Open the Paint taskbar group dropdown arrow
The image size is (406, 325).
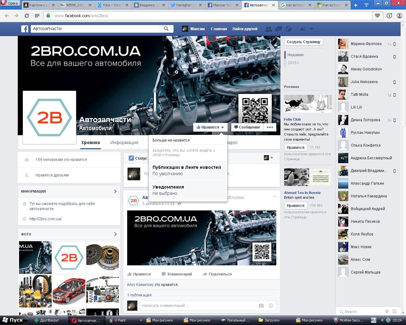[141, 320]
